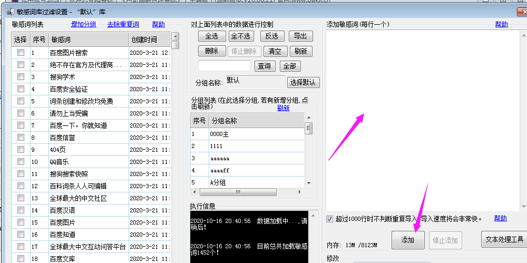Click up arrow of 执行信息 log scrollbar

tap(313, 215)
